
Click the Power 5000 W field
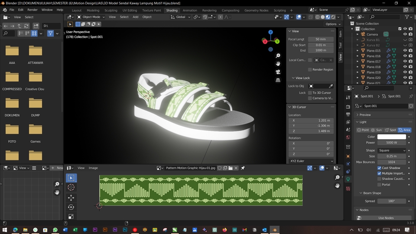392,143
